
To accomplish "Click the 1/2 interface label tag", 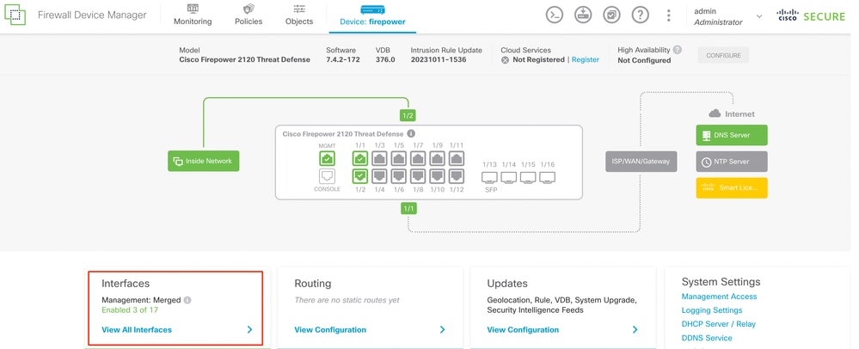I will (408, 115).
